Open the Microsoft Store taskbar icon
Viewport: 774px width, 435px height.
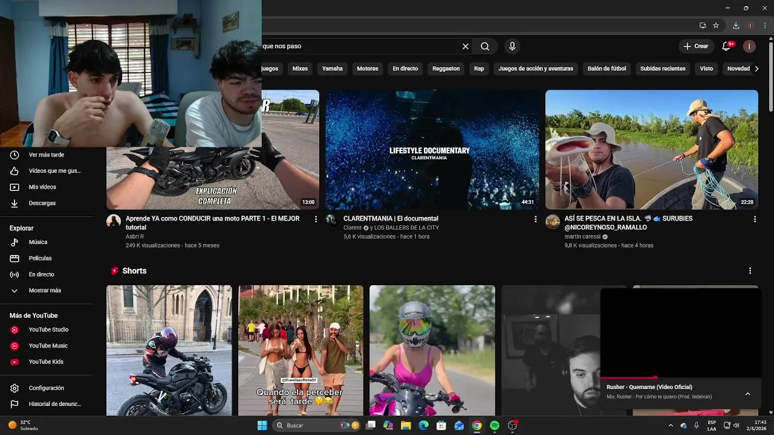tap(441, 425)
